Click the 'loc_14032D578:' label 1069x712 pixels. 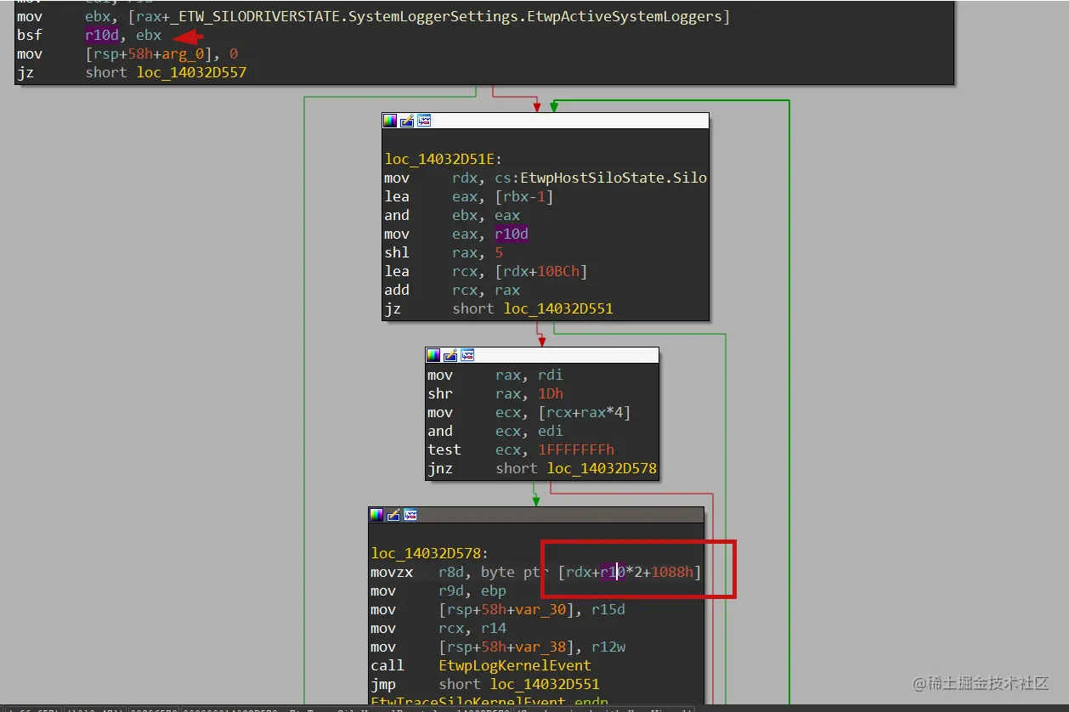click(x=430, y=553)
